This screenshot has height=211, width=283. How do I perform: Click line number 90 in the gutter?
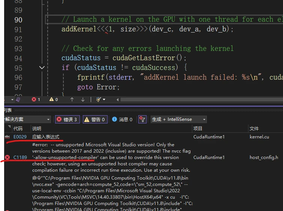[18, 20]
